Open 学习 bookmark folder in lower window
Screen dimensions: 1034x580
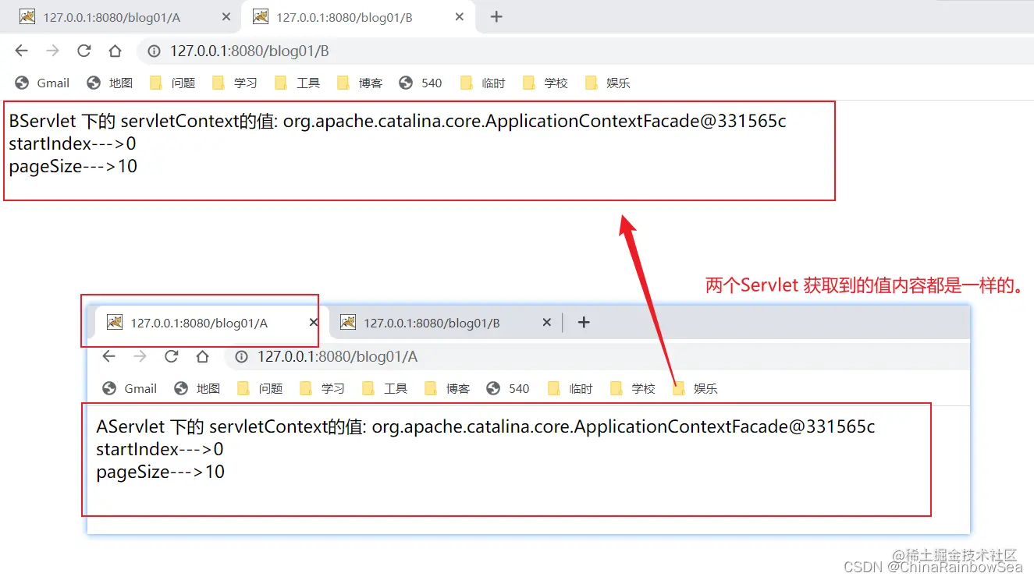tap(322, 388)
